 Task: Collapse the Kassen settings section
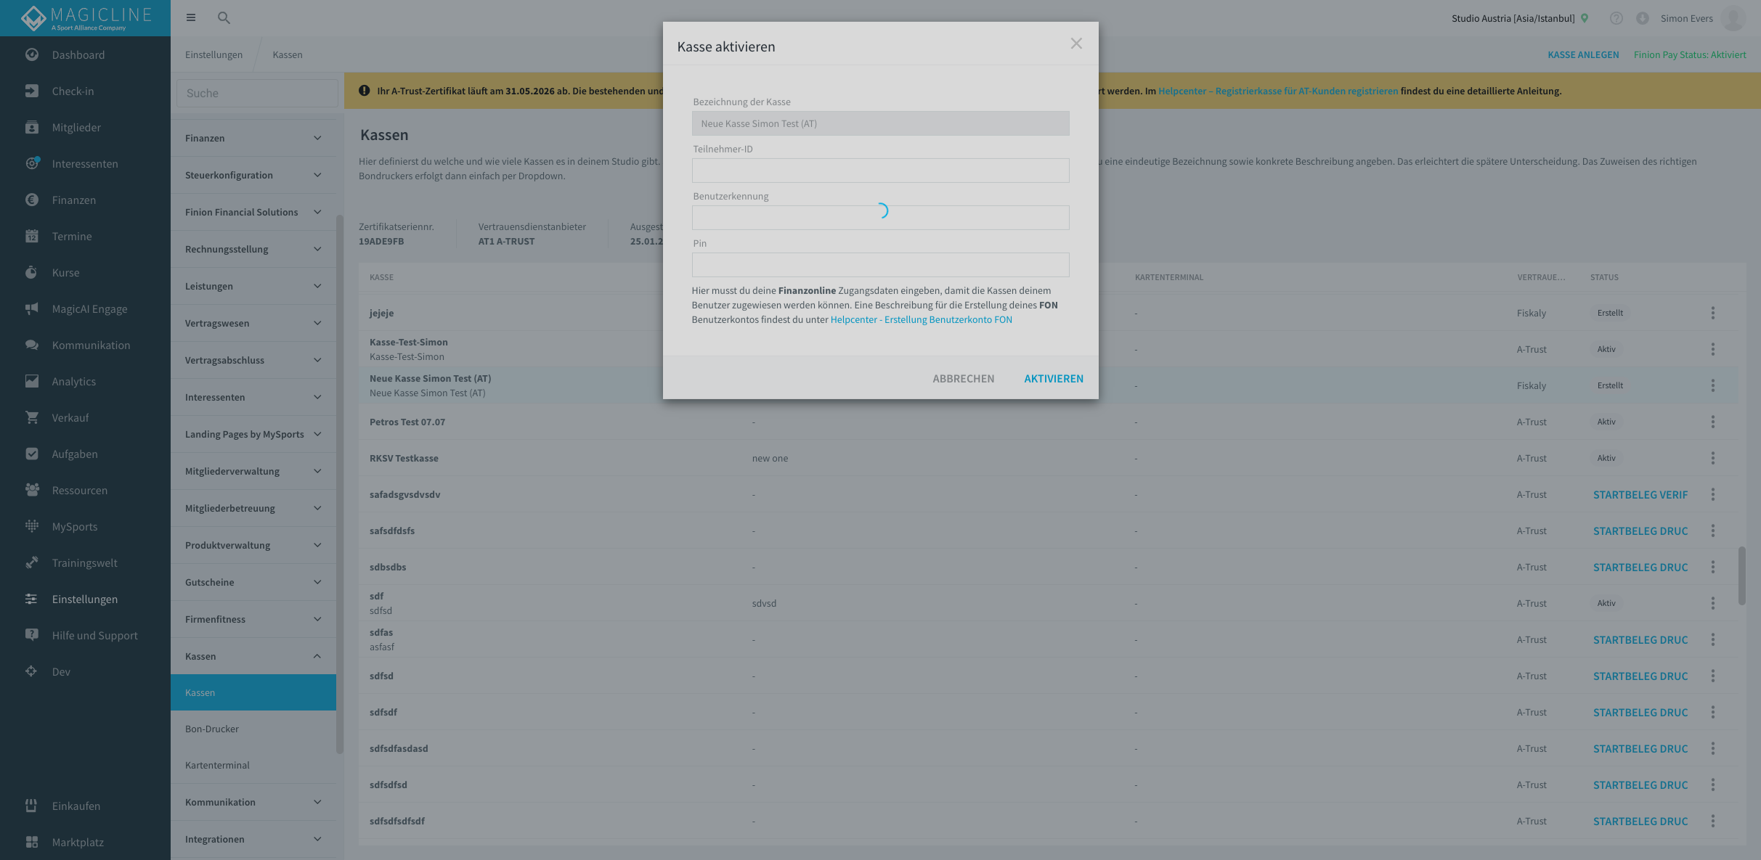click(x=253, y=656)
